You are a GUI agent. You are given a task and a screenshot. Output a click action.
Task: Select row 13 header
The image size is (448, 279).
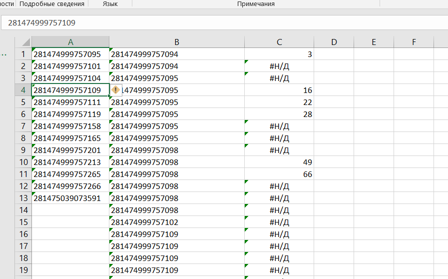pos(23,198)
